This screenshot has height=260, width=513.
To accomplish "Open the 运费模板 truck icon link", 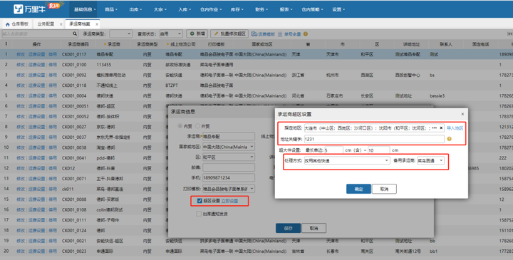I will click(263, 34).
